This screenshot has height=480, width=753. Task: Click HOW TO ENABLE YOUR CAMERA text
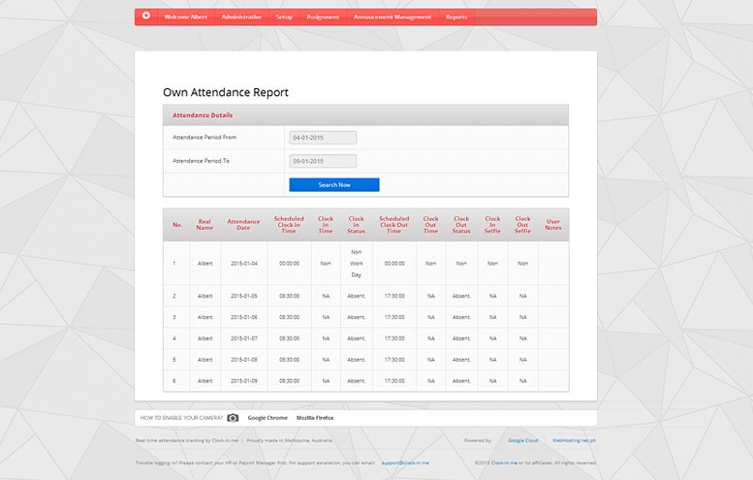pyautogui.click(x=181, y=418)
